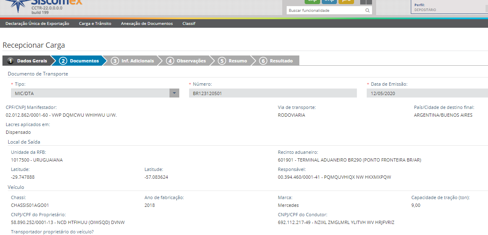Image resolution: width=488 pixels, height=235 pixels.
Task: Click the blue imp module button
Action: 329,1
